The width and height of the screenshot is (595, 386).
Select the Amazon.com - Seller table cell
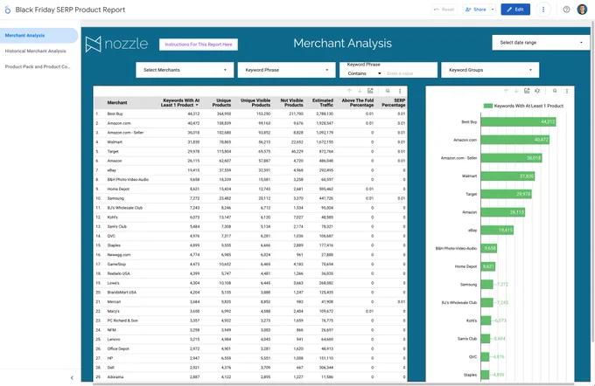coord(125,133)
